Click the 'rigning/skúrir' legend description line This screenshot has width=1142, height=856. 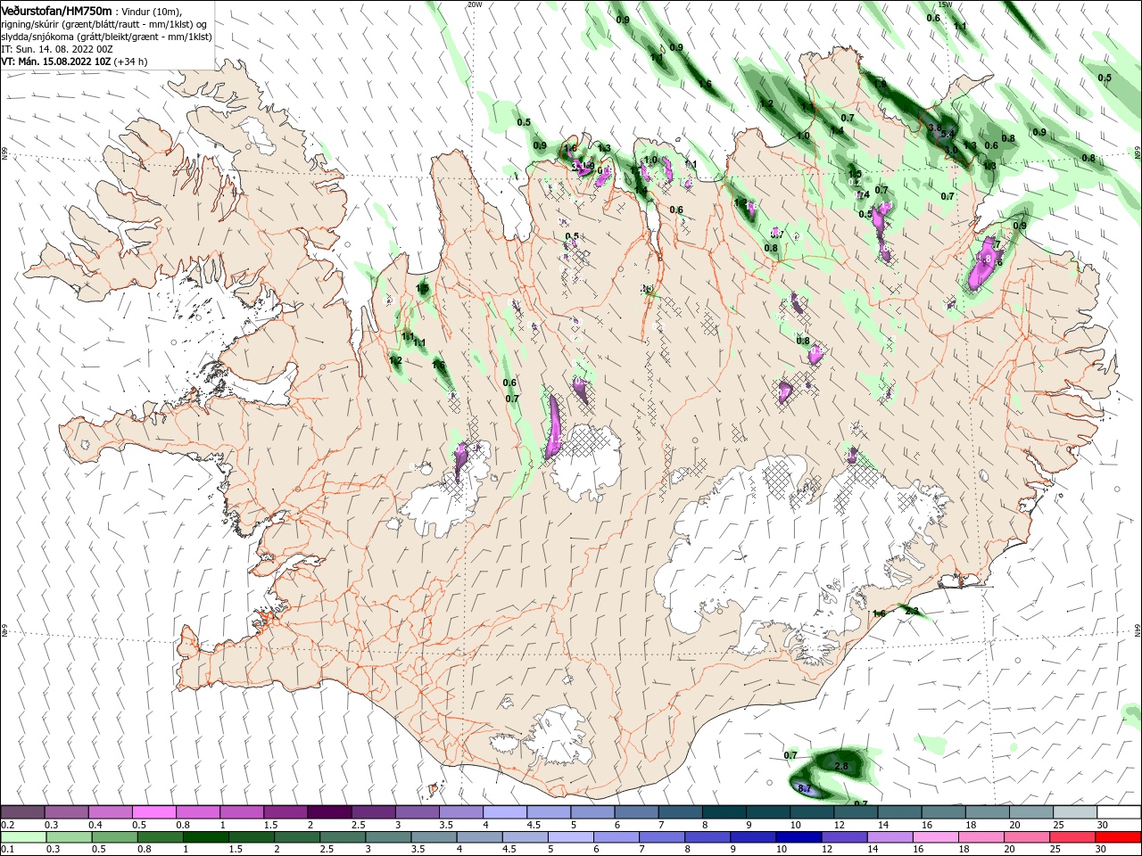click(x=105, y=24)
